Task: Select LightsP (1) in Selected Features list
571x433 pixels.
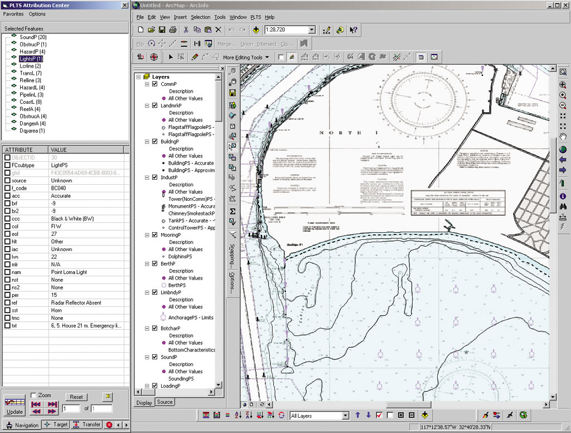Action: tap(31, 59)
